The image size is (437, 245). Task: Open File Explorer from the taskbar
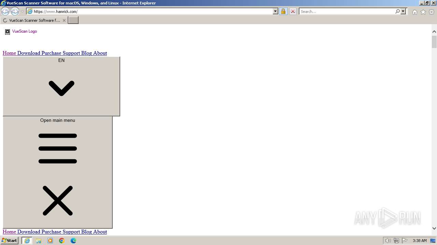point(39,241)
